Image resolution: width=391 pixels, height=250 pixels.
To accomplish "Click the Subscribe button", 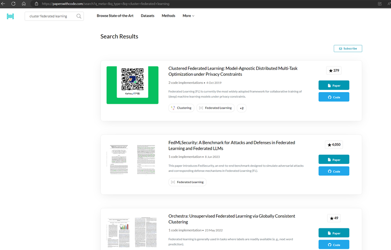I will pyautogui.click(x=348, y=49).
